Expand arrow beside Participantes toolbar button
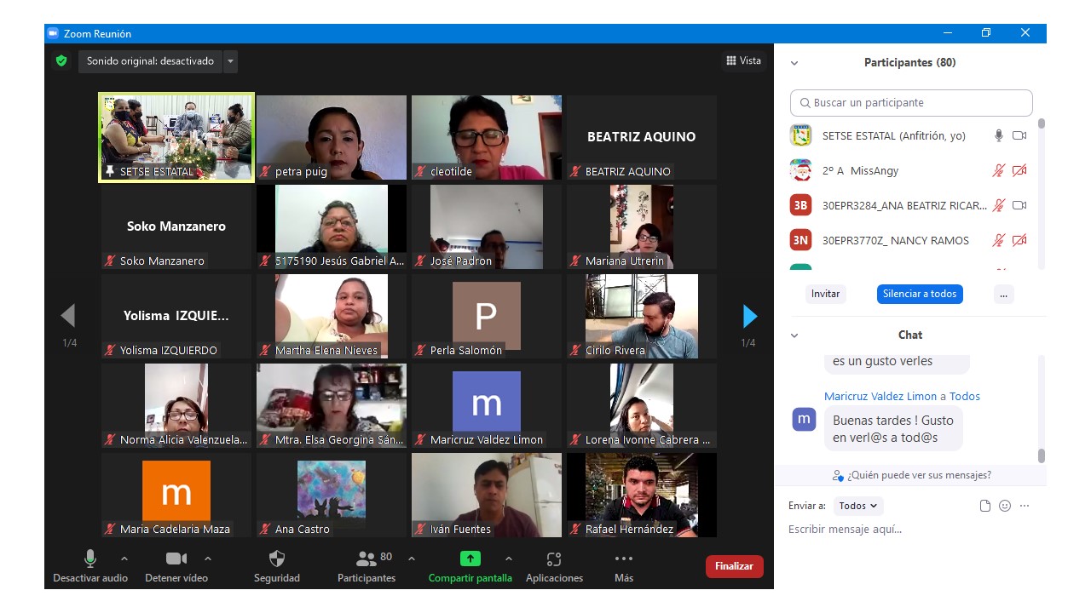1091x613 pixels. (412, 559)
